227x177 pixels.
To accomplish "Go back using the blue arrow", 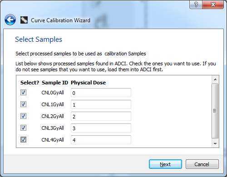I will (10, 20).
